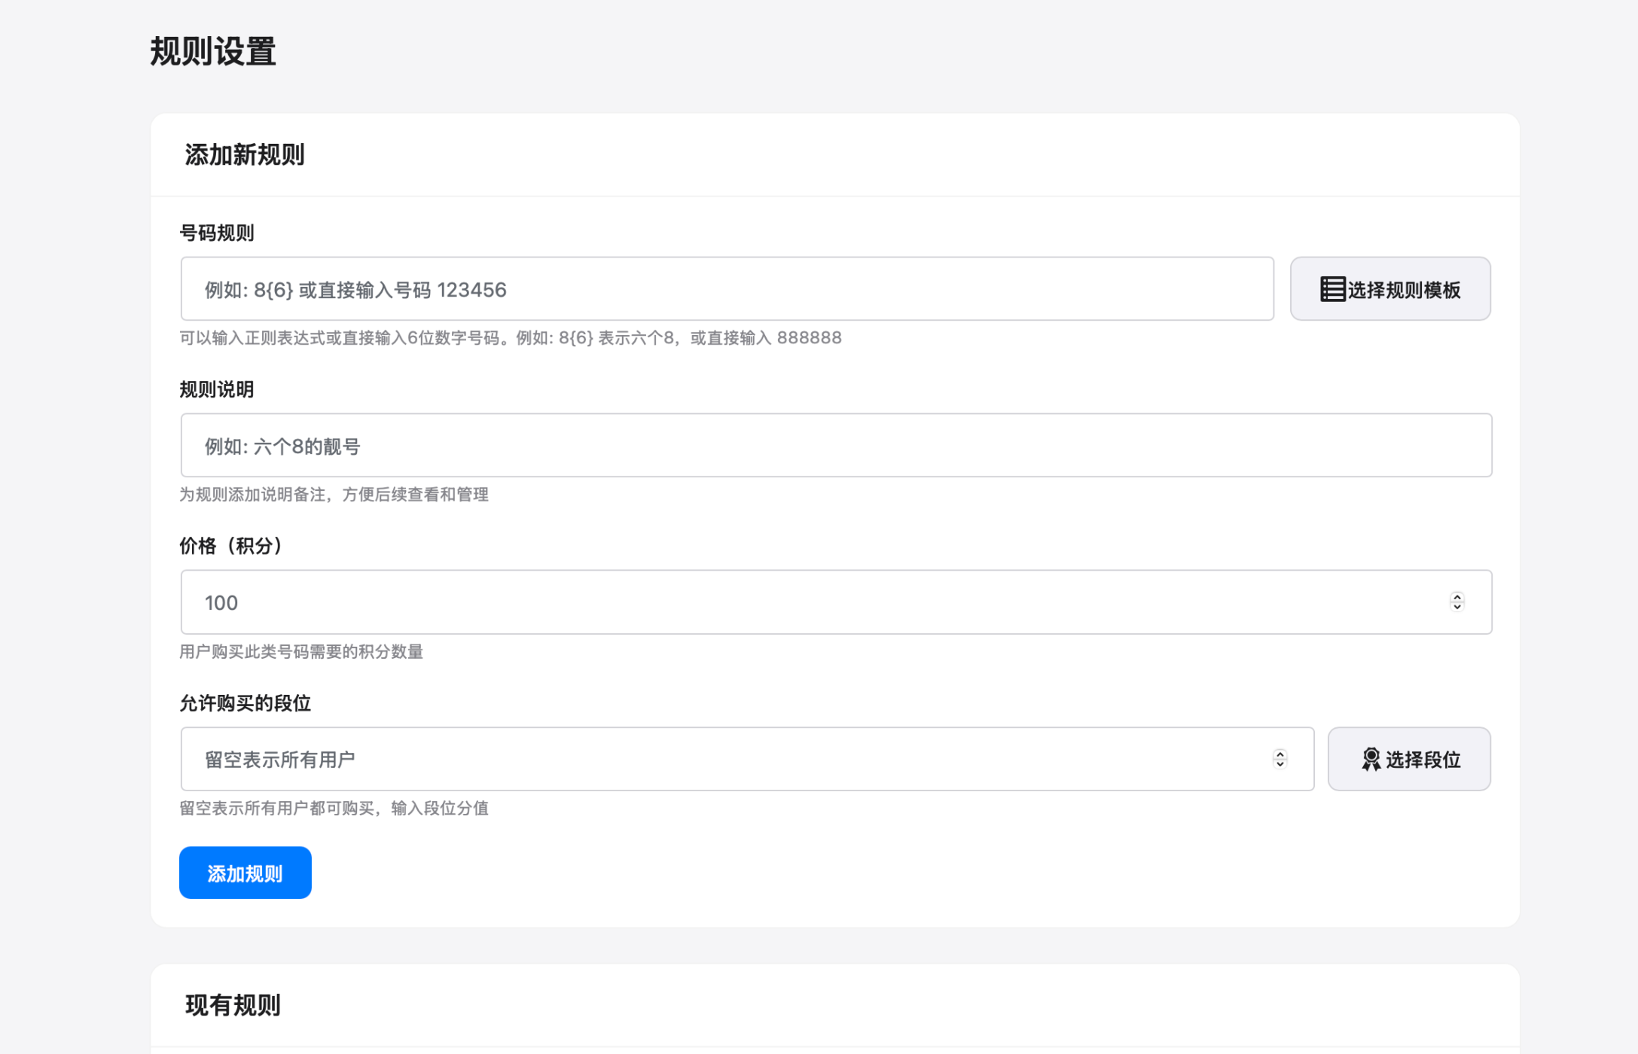Click the 号码规则 field label
The width and height of the screenshot is (1638, 1054).
tap(217, 233)
